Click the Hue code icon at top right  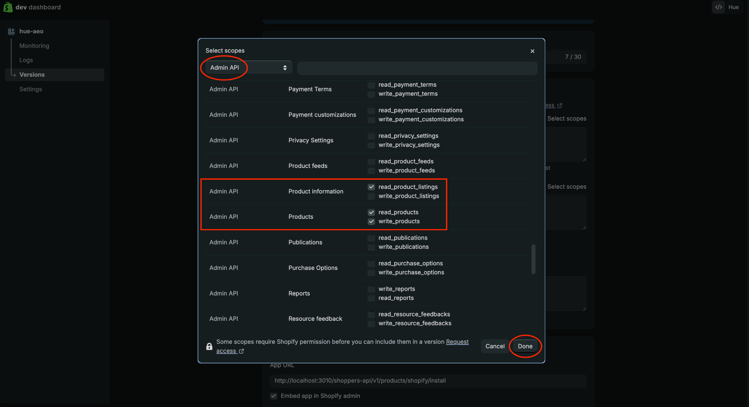click(719, 7)
